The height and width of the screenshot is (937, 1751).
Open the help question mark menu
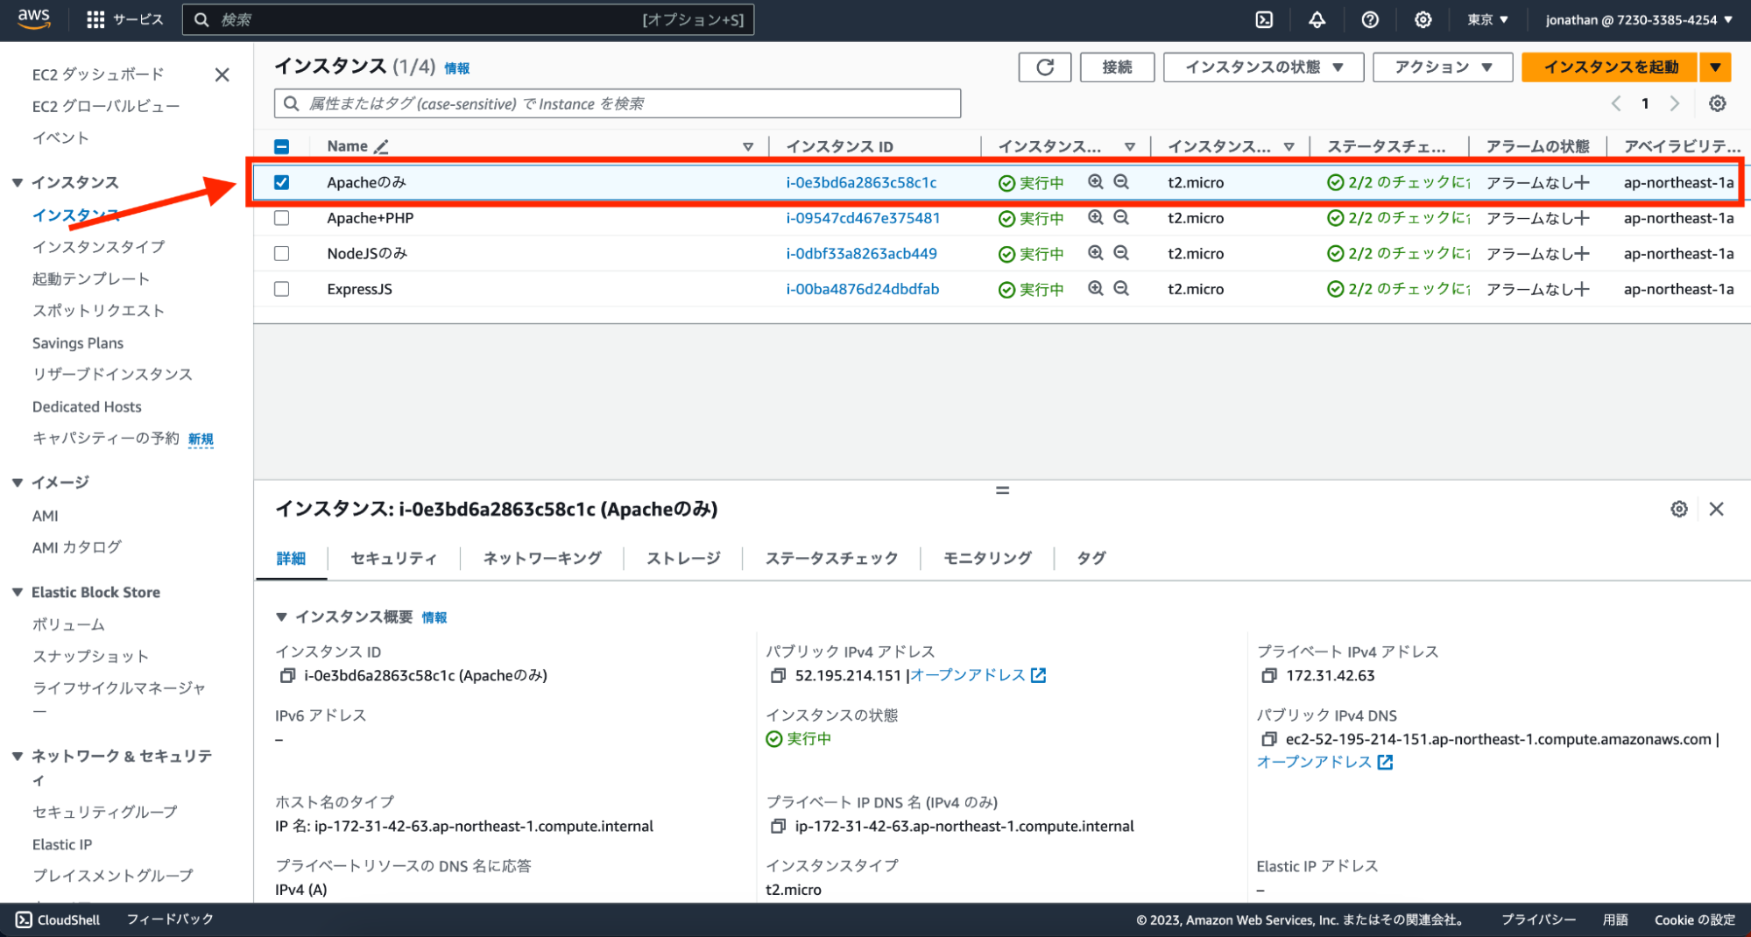pos(1370,19)
